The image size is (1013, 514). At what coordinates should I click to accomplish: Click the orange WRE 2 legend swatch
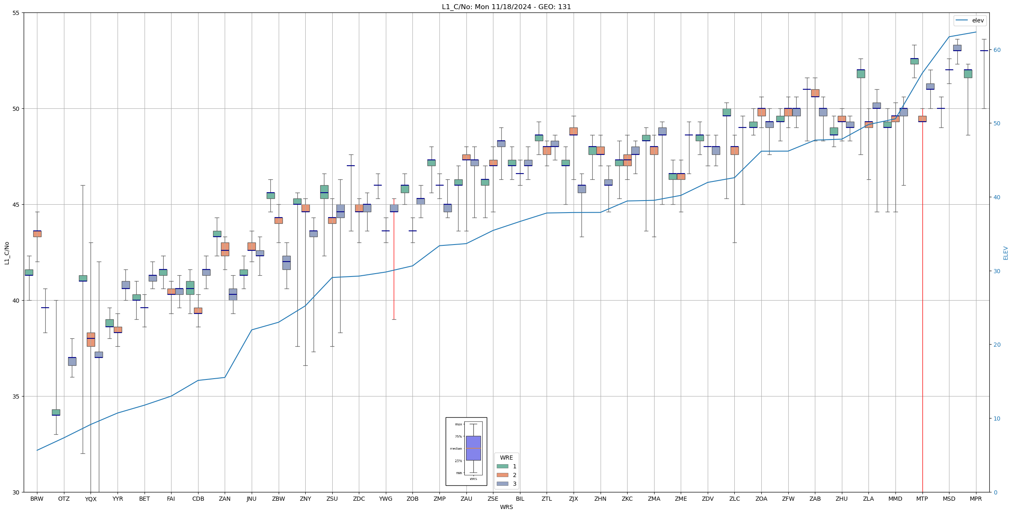(502, 475)
